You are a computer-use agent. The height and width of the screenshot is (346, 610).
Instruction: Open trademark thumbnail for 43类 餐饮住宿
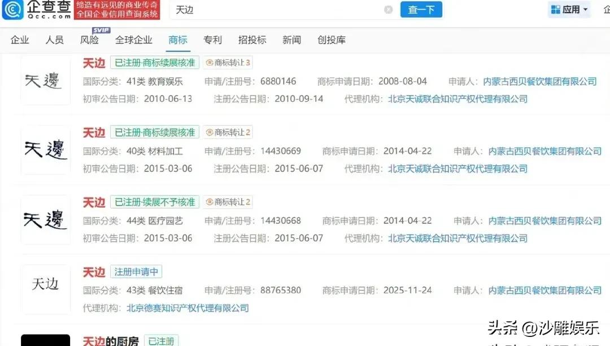tap(46, 289)
